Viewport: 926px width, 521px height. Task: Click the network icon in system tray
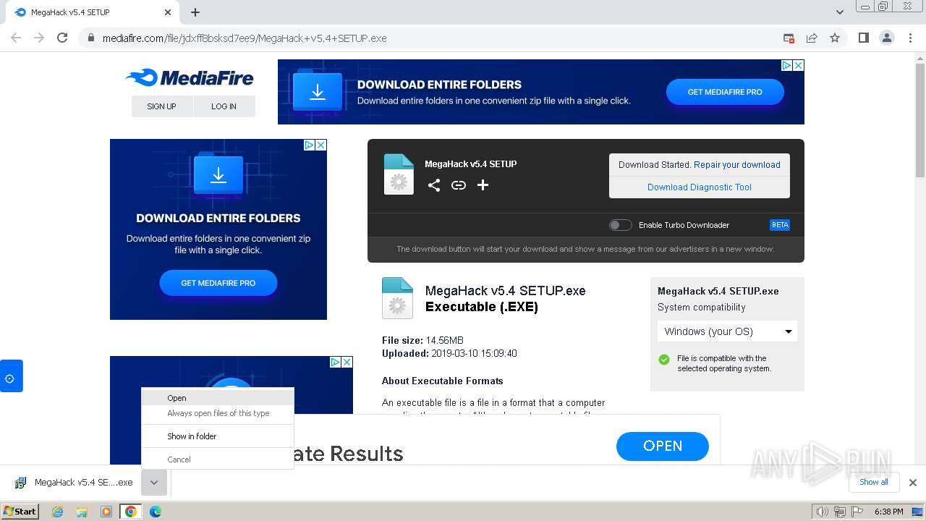839,512
